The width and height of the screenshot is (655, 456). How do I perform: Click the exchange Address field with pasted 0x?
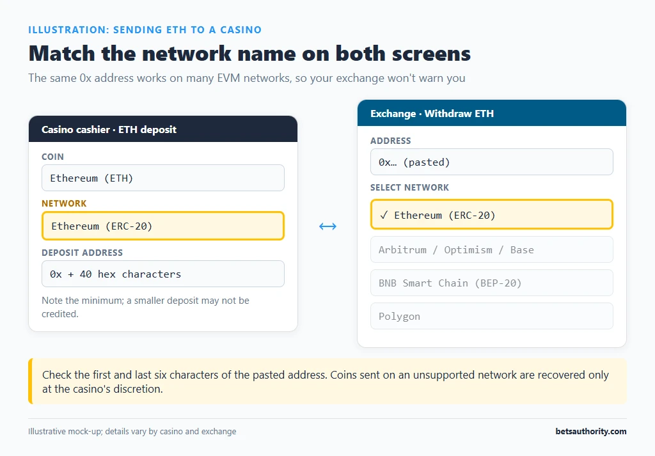[492, 162]
